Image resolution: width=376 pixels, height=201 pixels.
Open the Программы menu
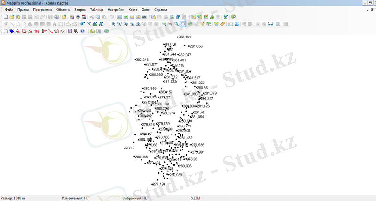pos(42,10)
